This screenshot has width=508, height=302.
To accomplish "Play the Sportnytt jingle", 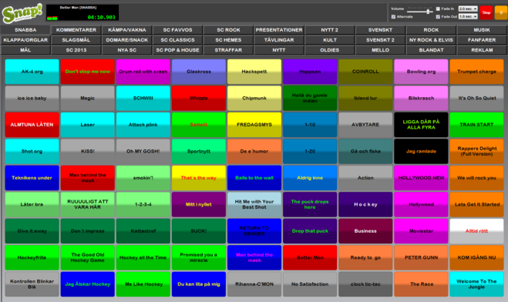I will (199, 151).
